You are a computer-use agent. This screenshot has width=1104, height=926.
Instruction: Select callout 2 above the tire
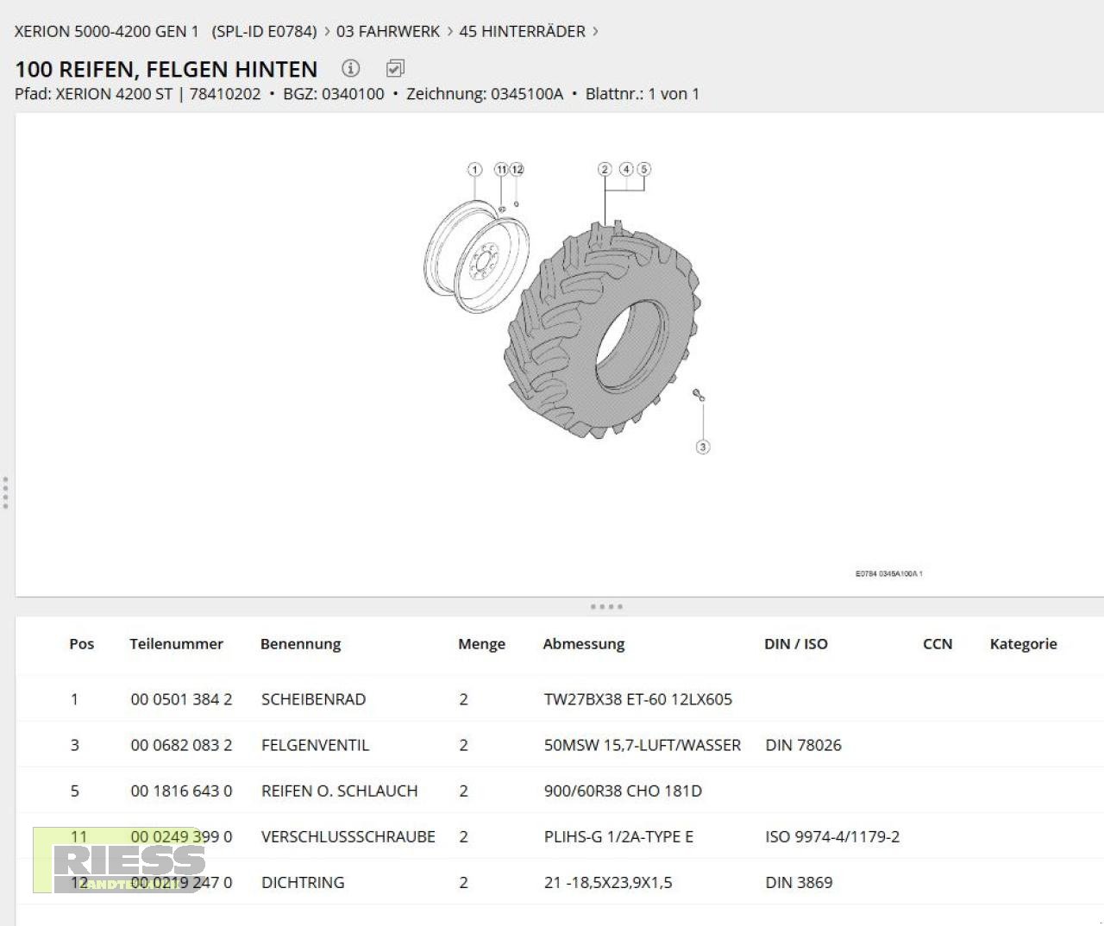(605, 169)
